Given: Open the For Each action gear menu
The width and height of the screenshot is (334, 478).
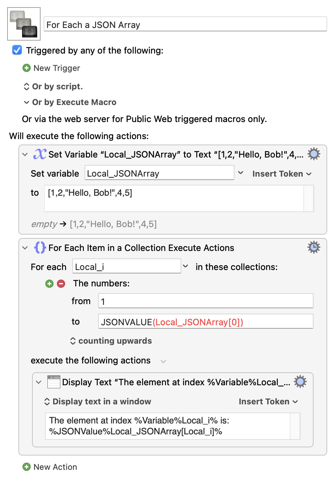Looking at the screenshot, I should [314, 247].
